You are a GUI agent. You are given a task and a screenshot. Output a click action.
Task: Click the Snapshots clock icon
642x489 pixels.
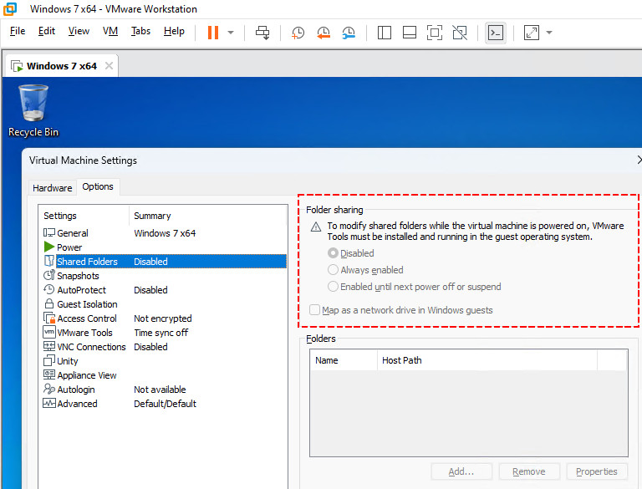tap(49, 275)
